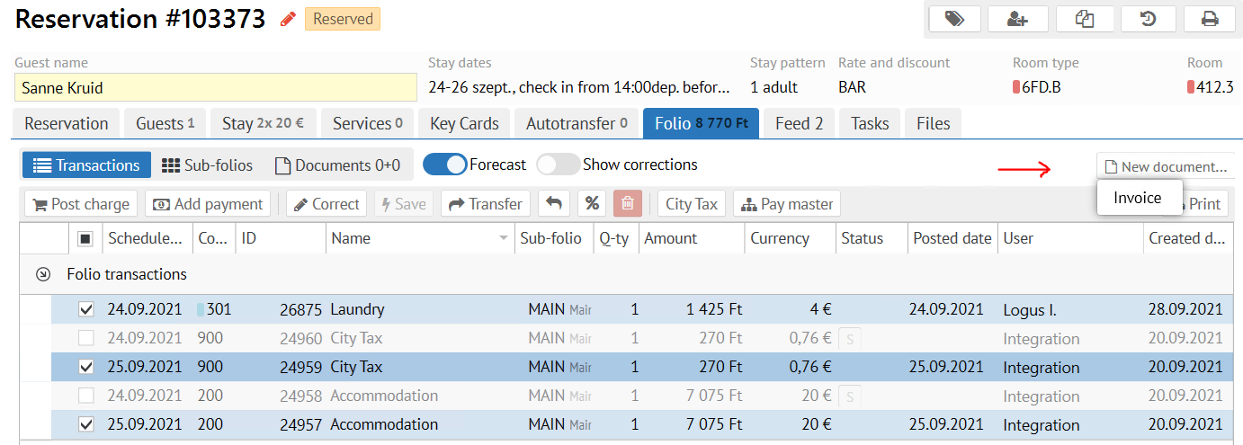Open the New document dropdown
This screenshot has height=445, width=1243.
(1166, 166)
